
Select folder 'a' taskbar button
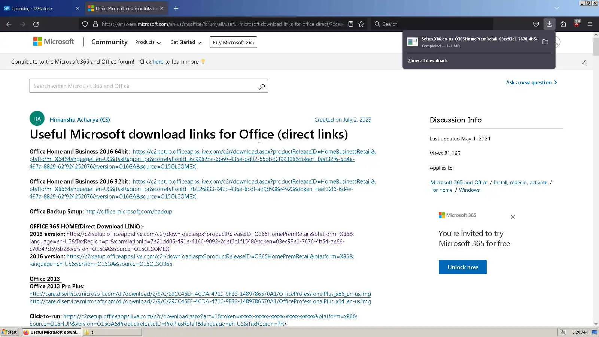(x=112, y=332)
